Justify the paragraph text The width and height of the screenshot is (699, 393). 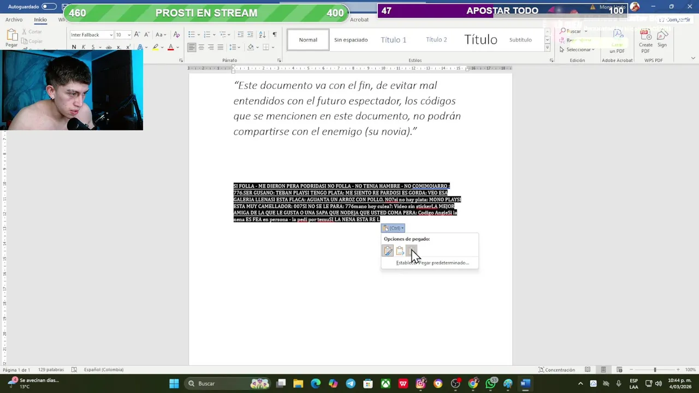[220, 47]
